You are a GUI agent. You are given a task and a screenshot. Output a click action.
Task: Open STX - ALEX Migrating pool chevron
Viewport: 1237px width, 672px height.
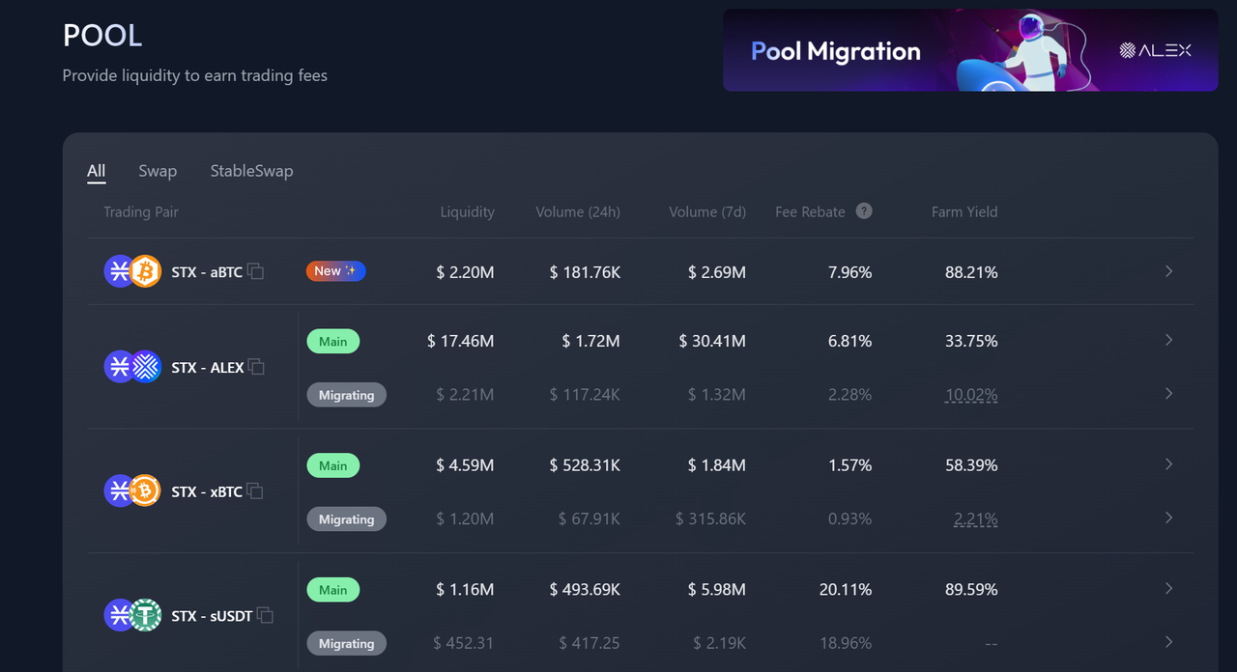[1168, 394]
